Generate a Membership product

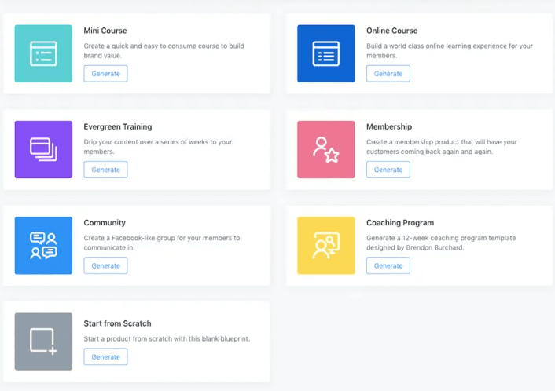[388, 170]
